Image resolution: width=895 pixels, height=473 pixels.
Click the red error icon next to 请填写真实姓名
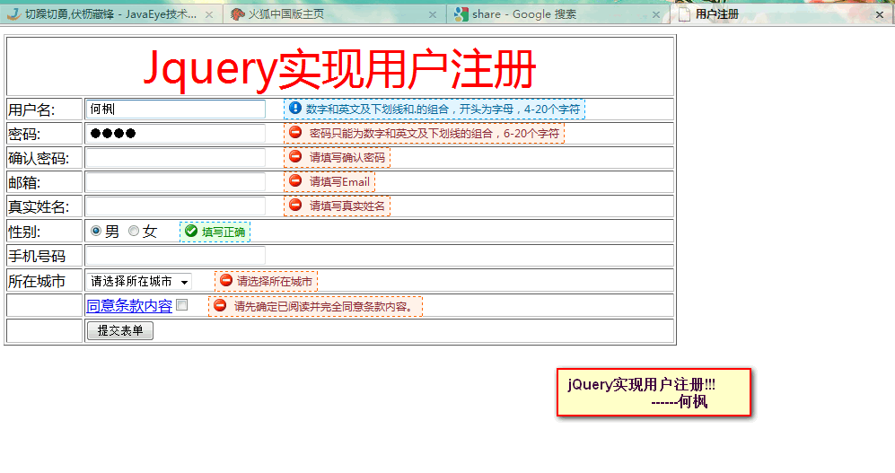[295, 205]
